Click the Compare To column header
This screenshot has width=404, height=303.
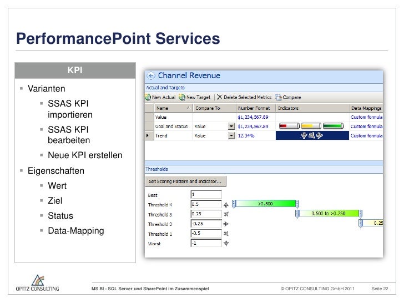coord(214,108)
